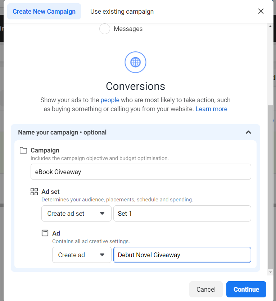Click the Continue button

click(246, 289)
